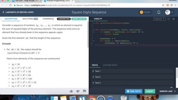Reset code with the restore icon

click(x=169, y=19)
